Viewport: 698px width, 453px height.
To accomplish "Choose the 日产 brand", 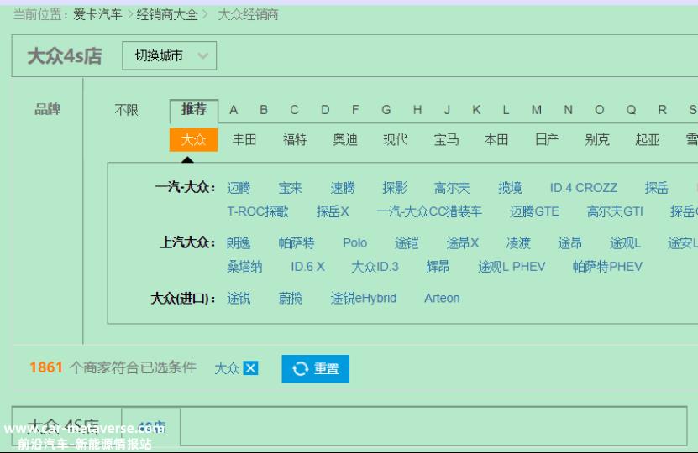I will click(x=547, y=139).
